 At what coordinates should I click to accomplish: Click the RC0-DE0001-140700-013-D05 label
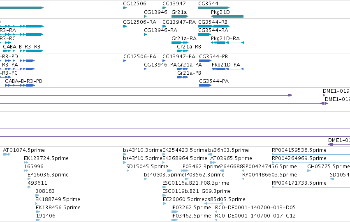(255, 208)
